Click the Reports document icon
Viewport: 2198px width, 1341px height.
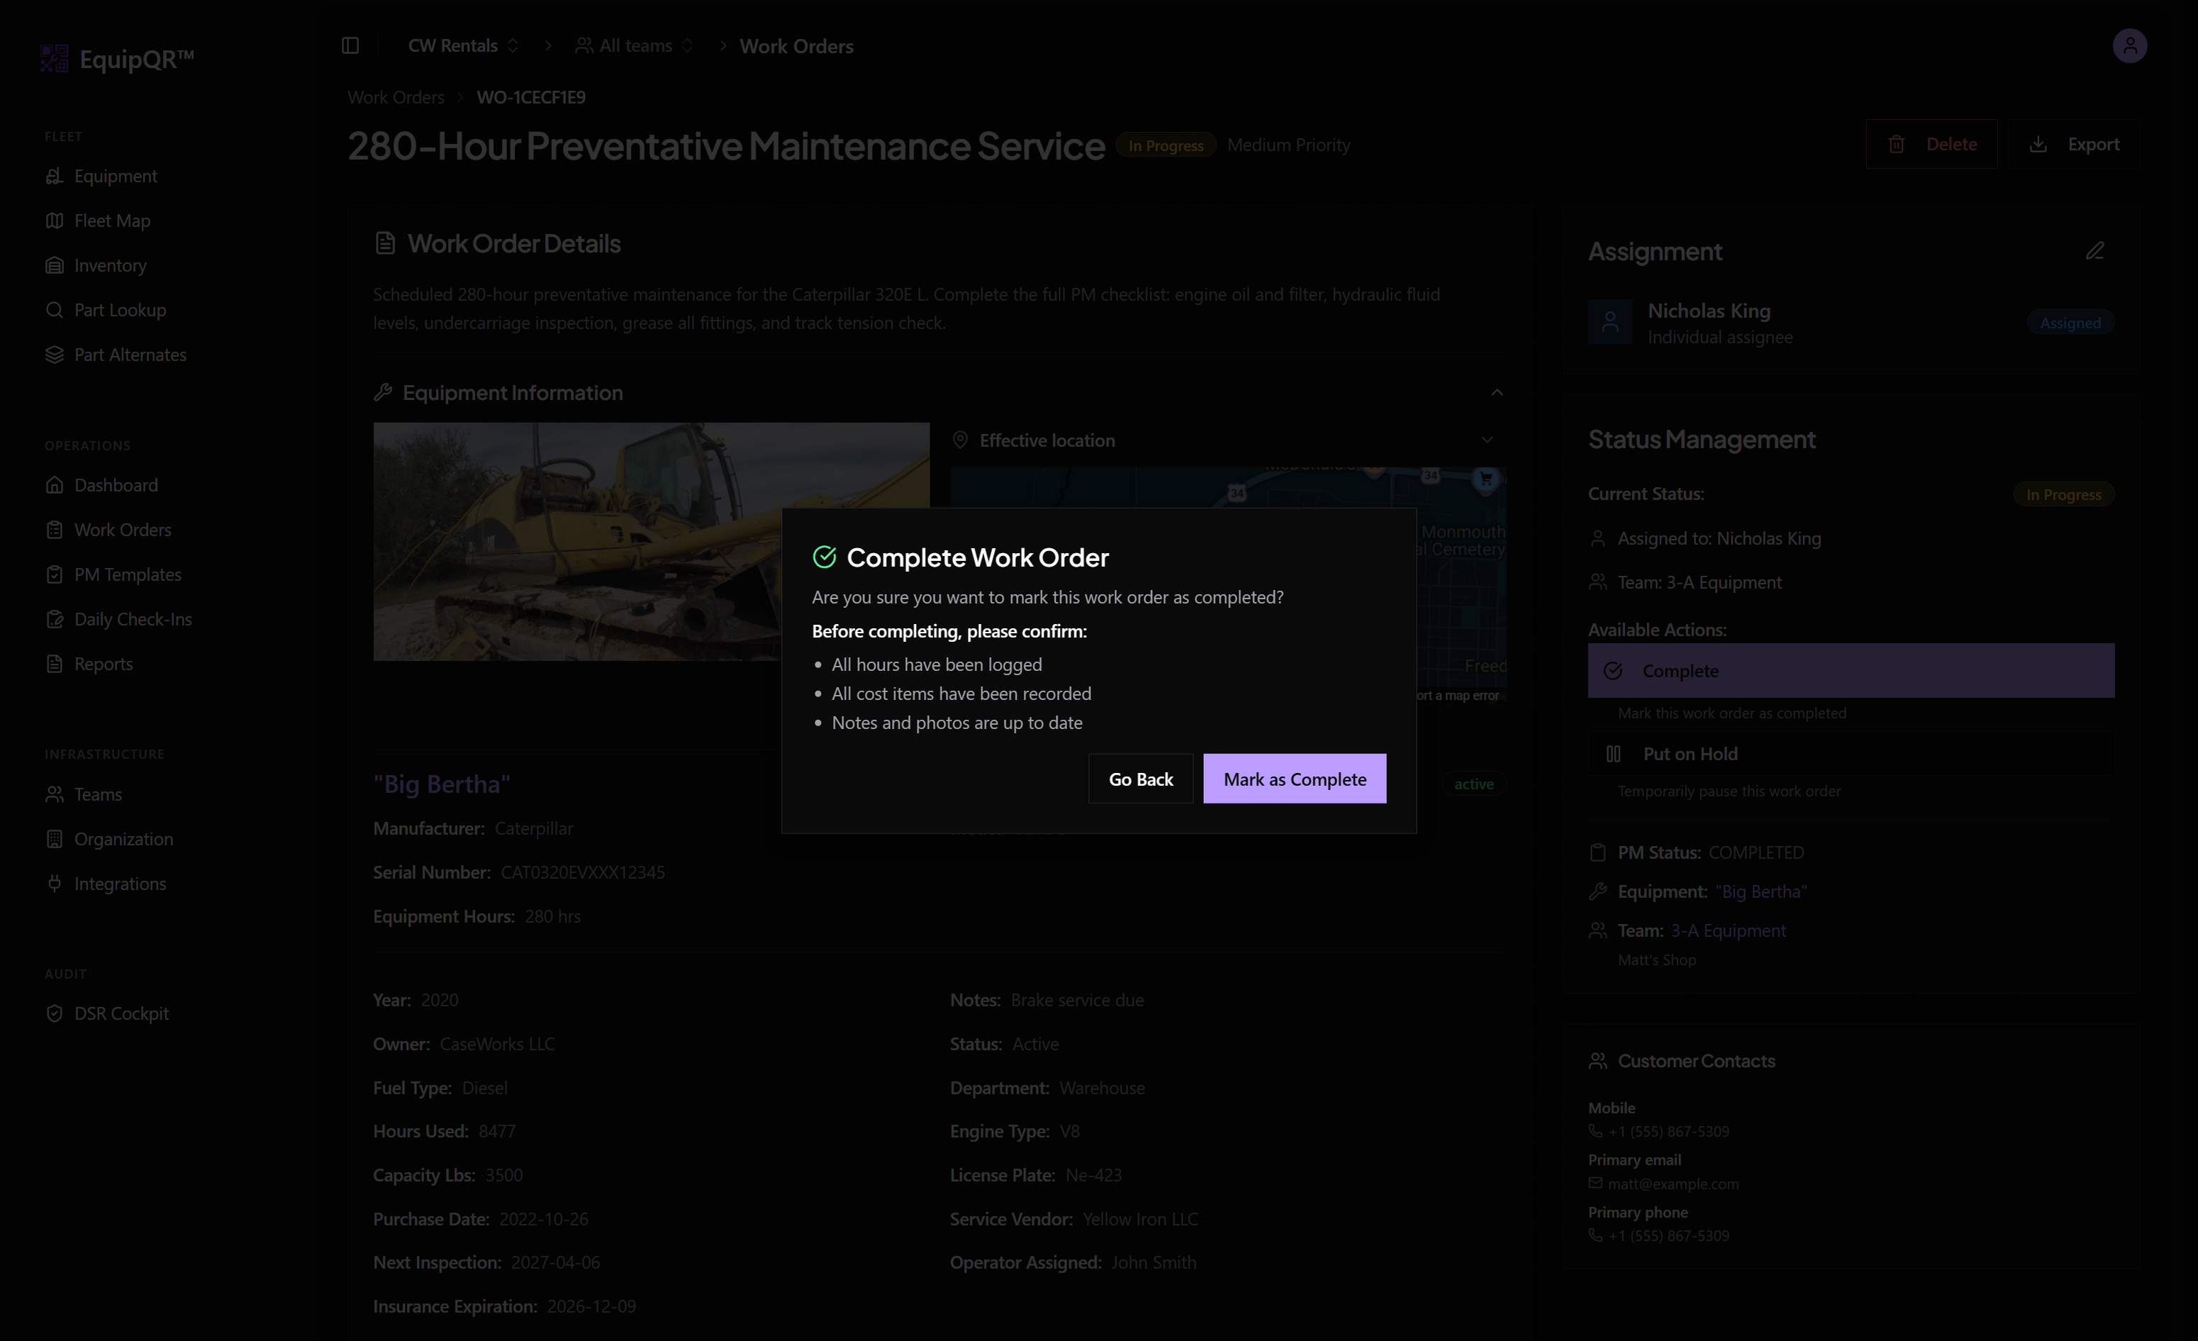coord(55,664)
